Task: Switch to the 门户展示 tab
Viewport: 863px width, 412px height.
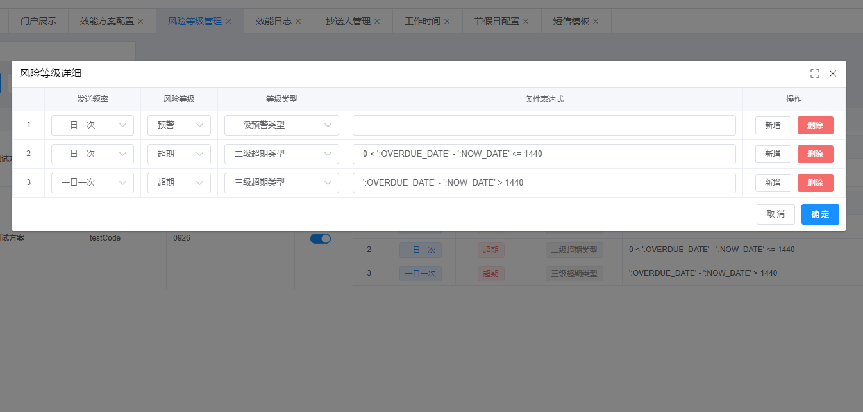Action: coord(38,21)
